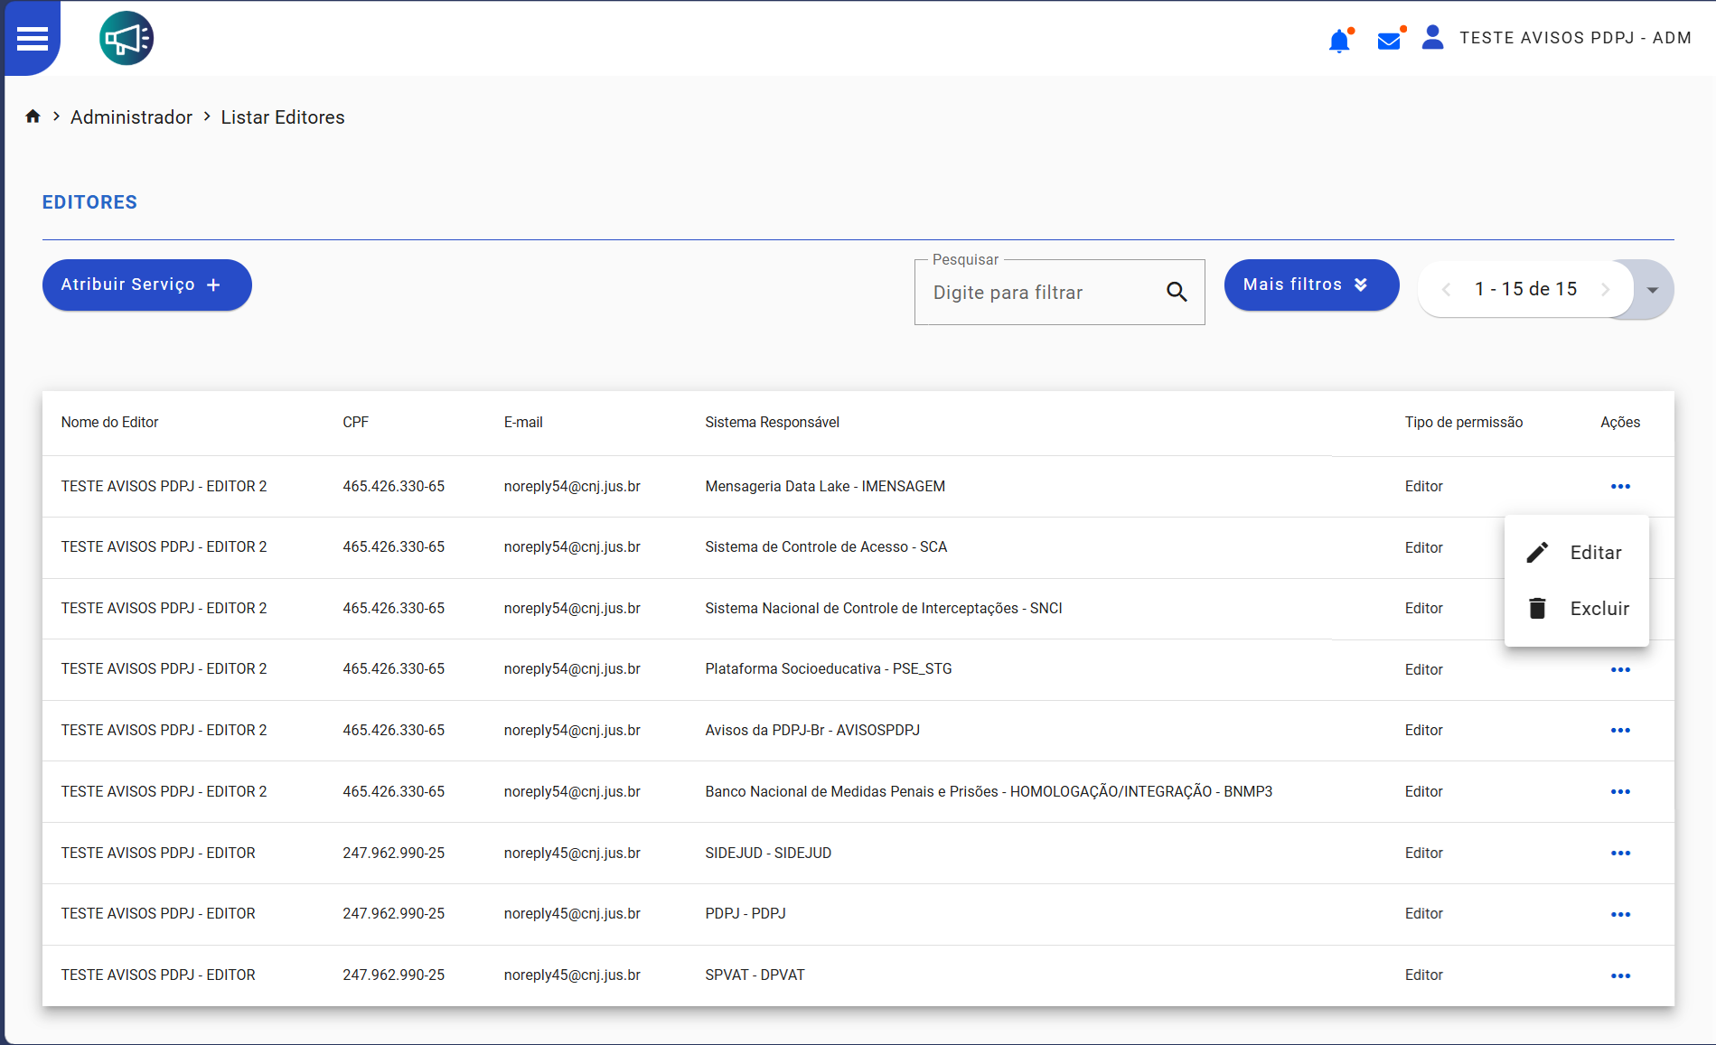The width and height of the screenshot is (1716, 1045).
Task: Go to next page of editors
Action: 1606,290
